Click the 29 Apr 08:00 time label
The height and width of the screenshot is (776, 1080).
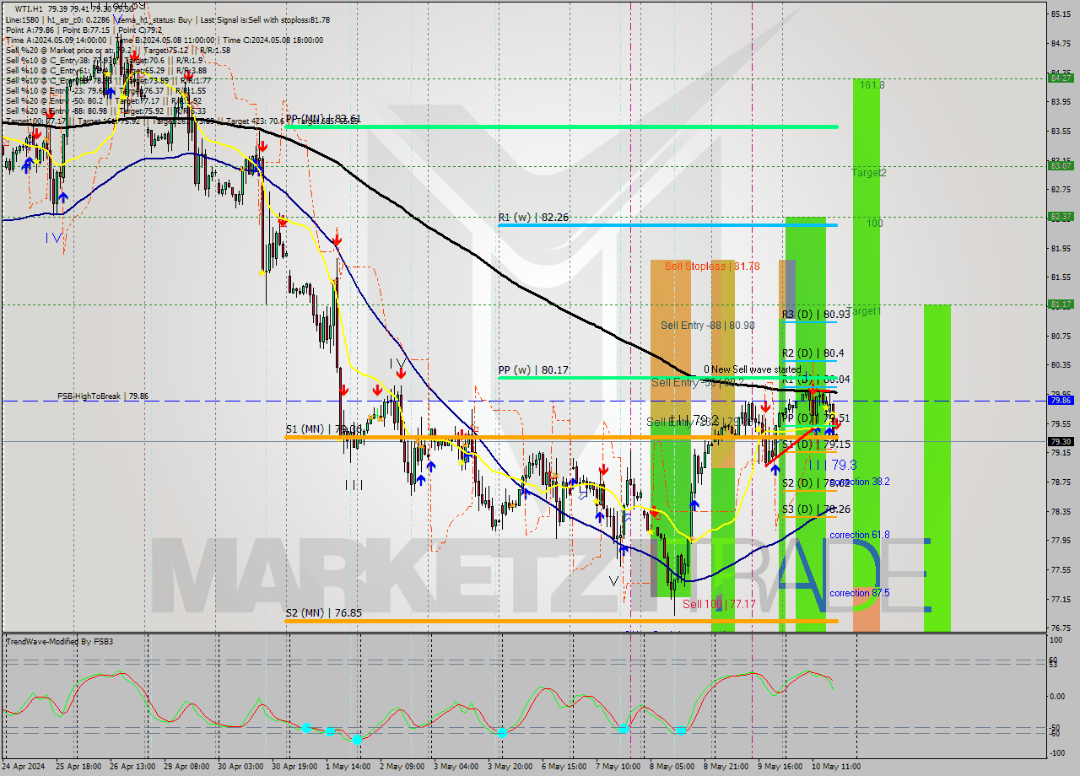[185, 767]
